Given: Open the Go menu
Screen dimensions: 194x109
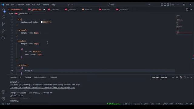Looking at the screenshot, I should tap(34, 5).
